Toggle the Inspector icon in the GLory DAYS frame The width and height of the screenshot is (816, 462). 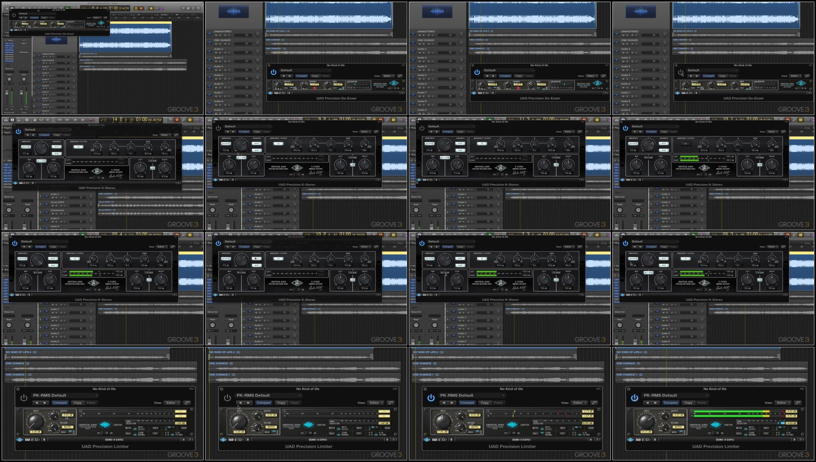pos(12,120)
